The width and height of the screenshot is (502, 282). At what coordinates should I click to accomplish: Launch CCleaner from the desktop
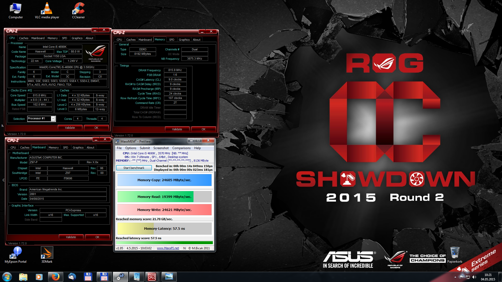tap(78, 11)
